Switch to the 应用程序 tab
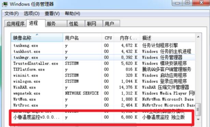The height and width of the screenshot is (127, 210). point(15,24)
